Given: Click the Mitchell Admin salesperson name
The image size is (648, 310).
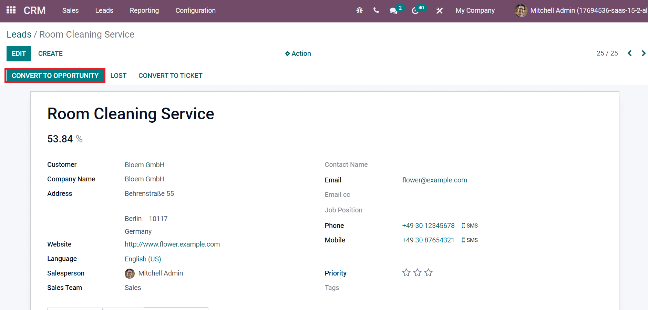Looking at the screenshot, I should click(x=161, y=273).
